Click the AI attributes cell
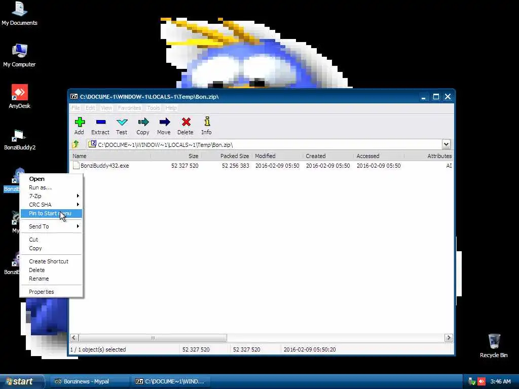 click(x=449, y=166)
